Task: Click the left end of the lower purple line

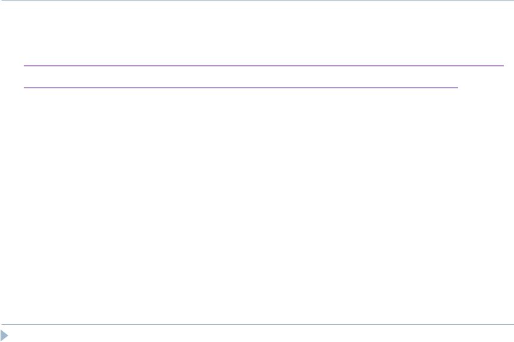Action: (24, 88)
